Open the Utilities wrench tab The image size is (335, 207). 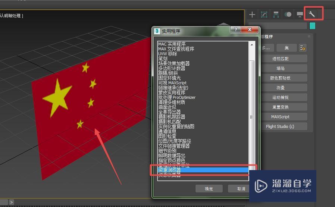[312, 14]
